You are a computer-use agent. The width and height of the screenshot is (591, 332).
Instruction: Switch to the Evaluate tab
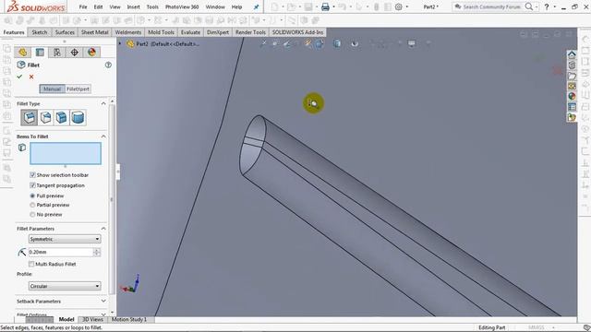(190, 32)
